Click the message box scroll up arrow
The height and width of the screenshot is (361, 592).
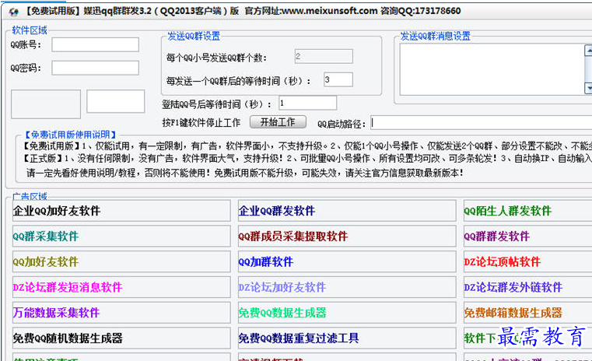pos(588,50)
